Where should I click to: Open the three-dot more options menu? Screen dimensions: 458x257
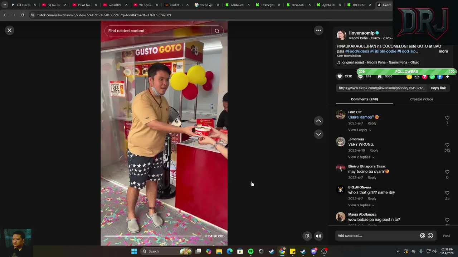click(318, 30)
